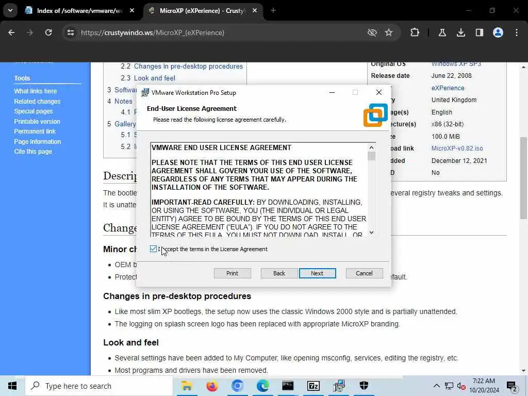Click the browser address bar URL
Image resolution: width=528 pixels, height=396 pixels.
tap(153, 32)
